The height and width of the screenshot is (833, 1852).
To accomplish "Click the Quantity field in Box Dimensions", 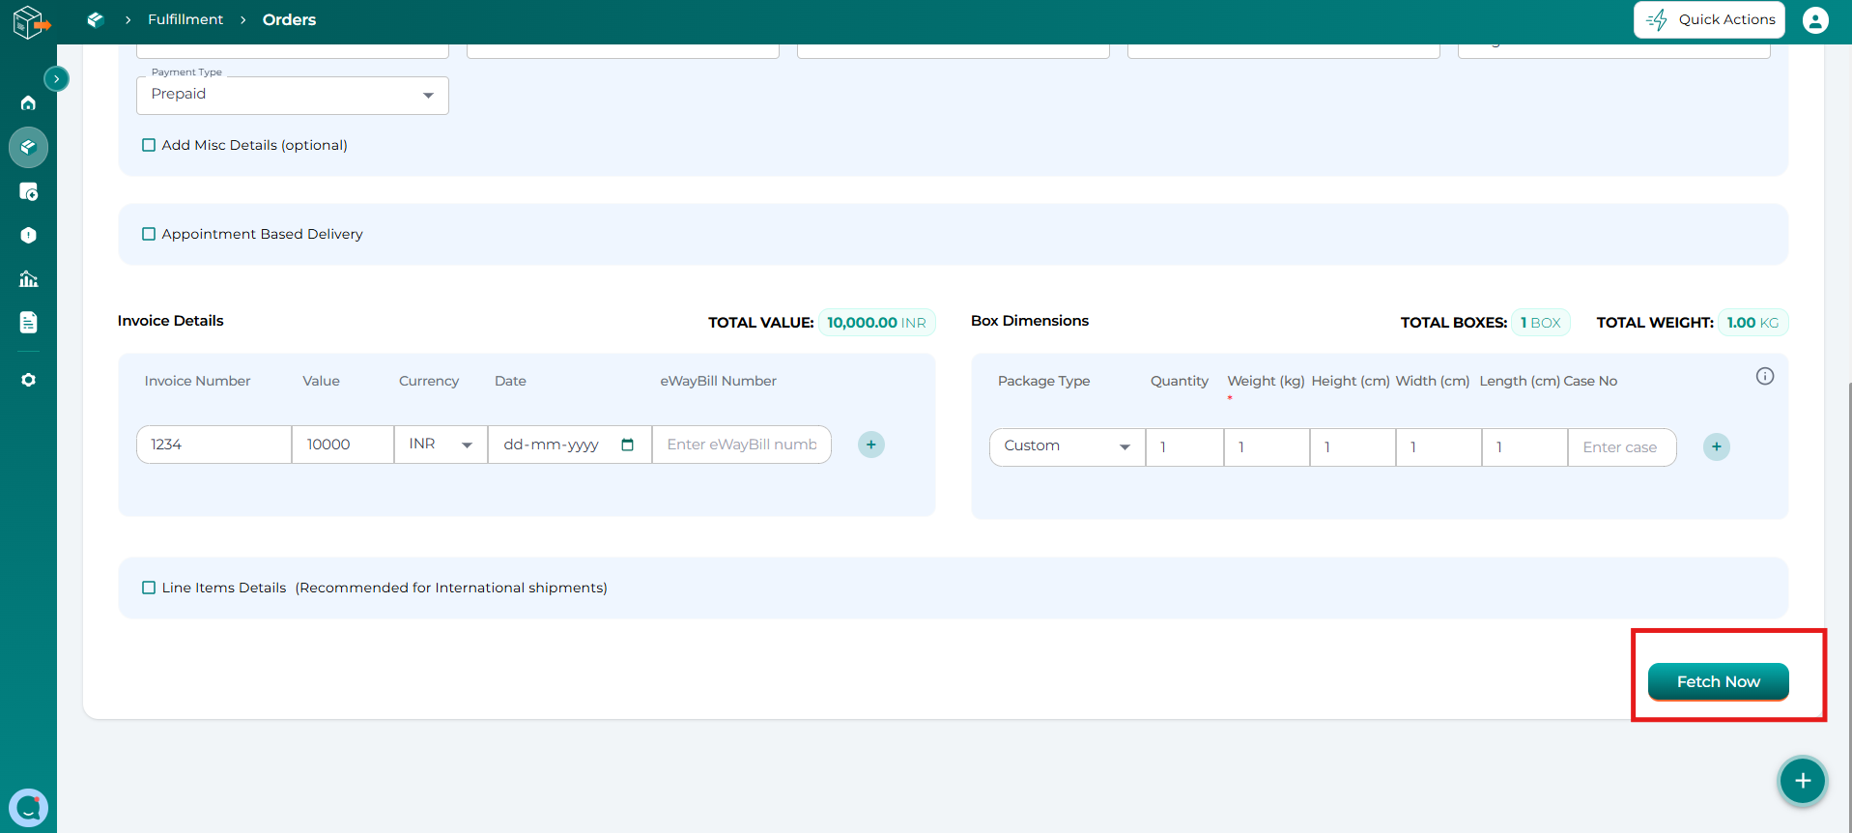I will [1184, 446].
